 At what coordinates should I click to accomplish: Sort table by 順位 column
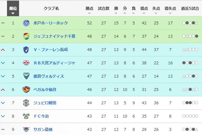point(13,9)
